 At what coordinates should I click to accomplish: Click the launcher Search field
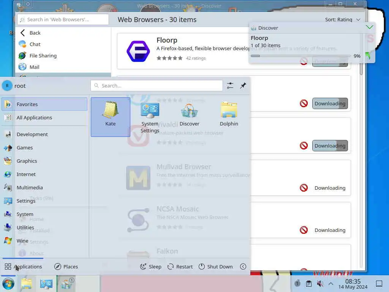point(157,86)
